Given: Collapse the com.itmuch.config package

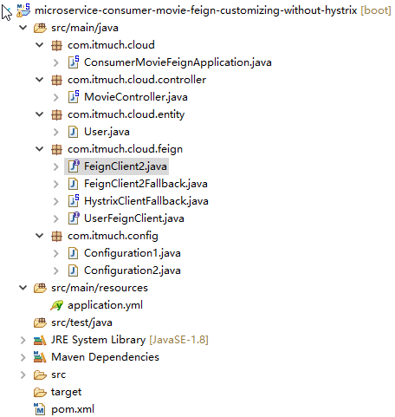Looking at the screenshot, I should click(x=39, y=236).
